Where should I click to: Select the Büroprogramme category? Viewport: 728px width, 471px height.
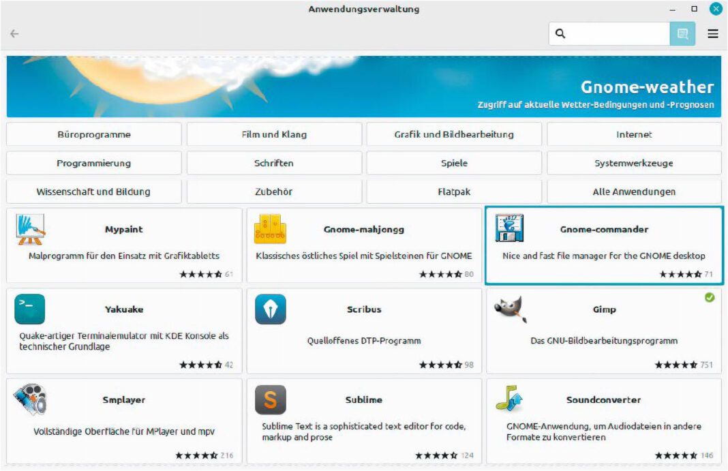(93, 134)
